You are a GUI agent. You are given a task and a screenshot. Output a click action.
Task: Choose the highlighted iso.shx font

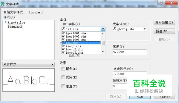81,43
